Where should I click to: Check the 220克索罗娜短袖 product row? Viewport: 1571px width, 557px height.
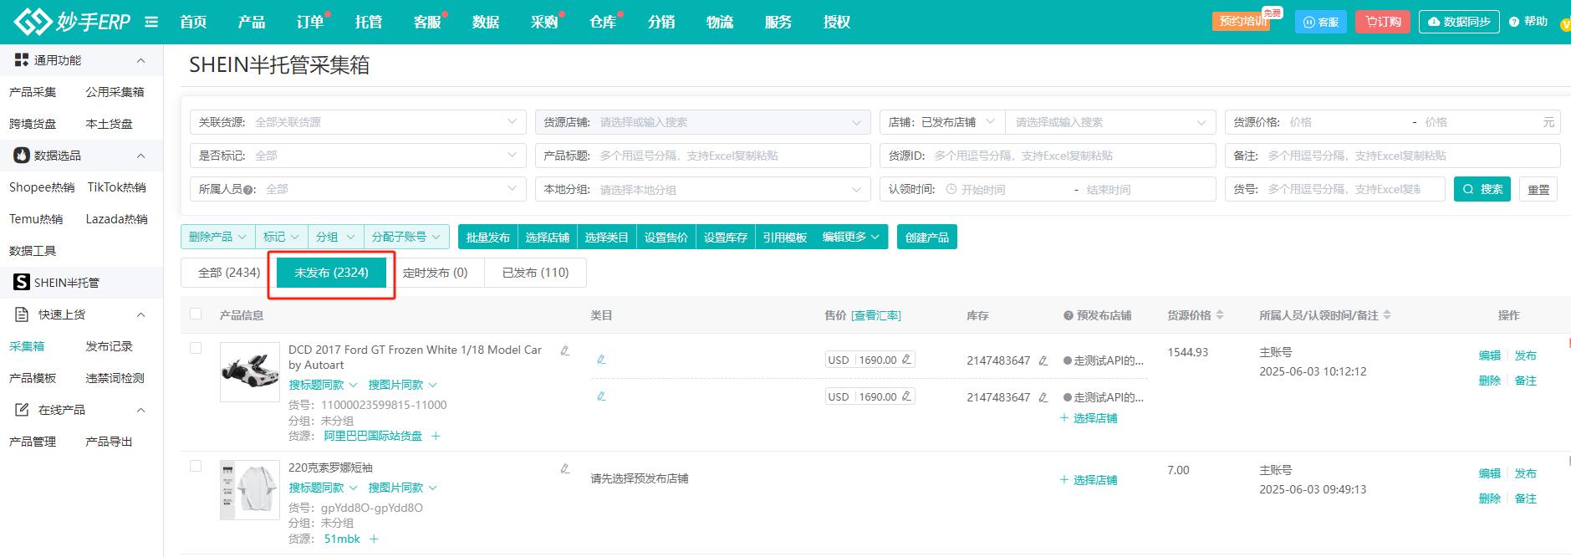coord(196,466)
